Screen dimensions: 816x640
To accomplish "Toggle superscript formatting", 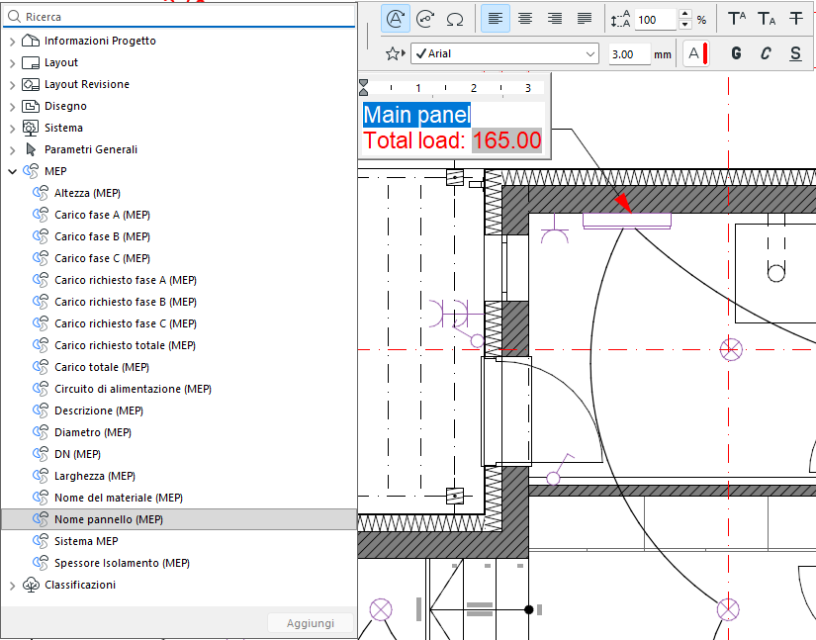I will (736, 19).
